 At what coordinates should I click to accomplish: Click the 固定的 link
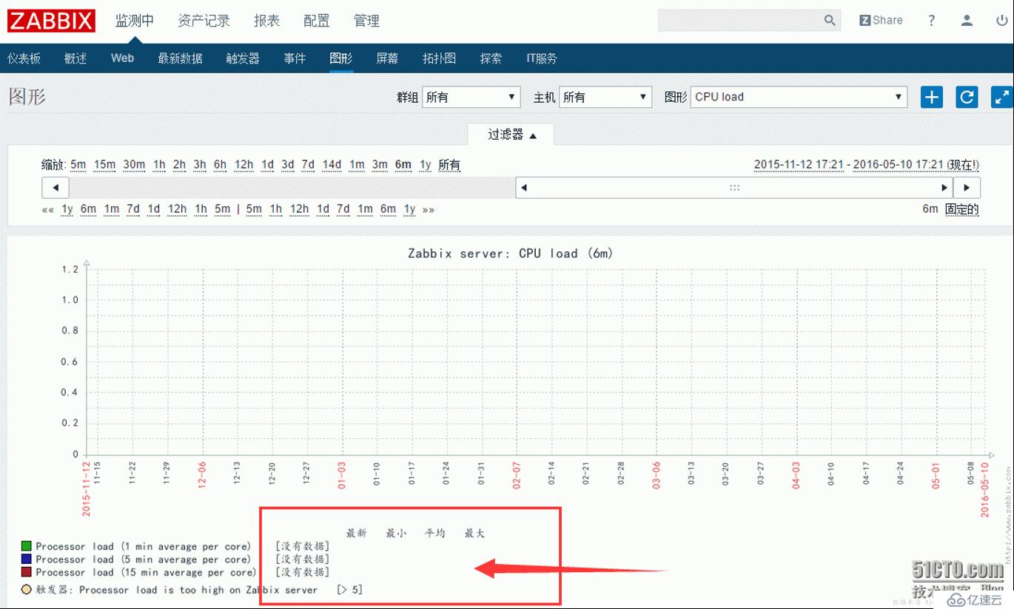click(962, 209)
